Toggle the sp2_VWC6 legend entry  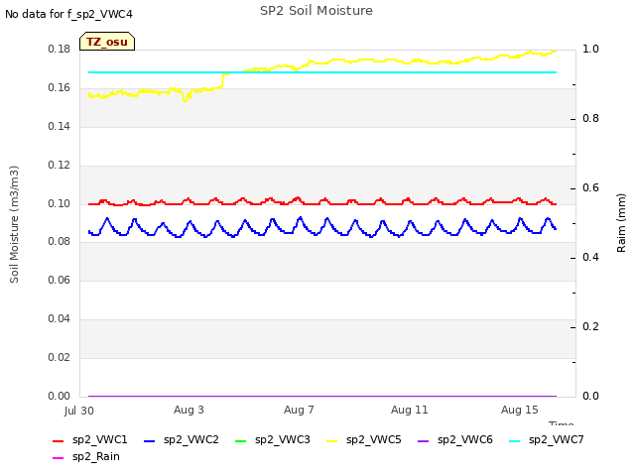(x=454, y=440)
